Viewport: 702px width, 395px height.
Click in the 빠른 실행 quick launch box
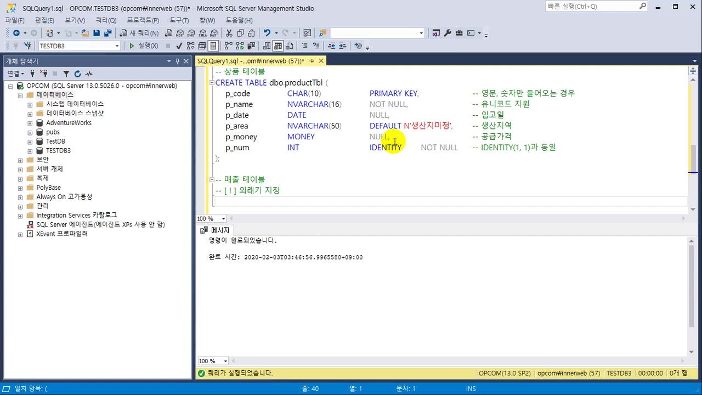(591, 7)
